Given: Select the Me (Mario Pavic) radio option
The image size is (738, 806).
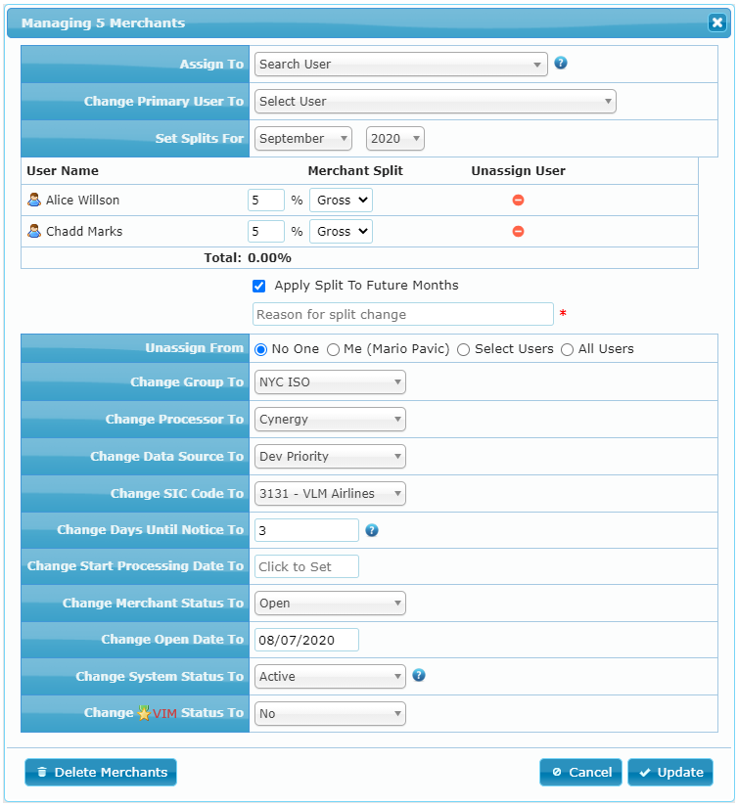Looking at the screenshot, I should pos(333,349).
